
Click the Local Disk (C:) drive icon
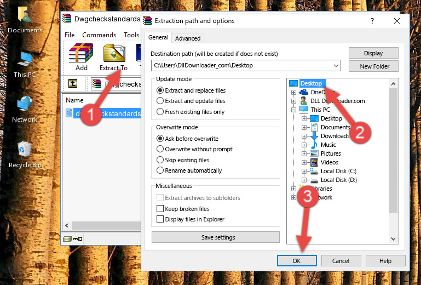coord(314,171)
